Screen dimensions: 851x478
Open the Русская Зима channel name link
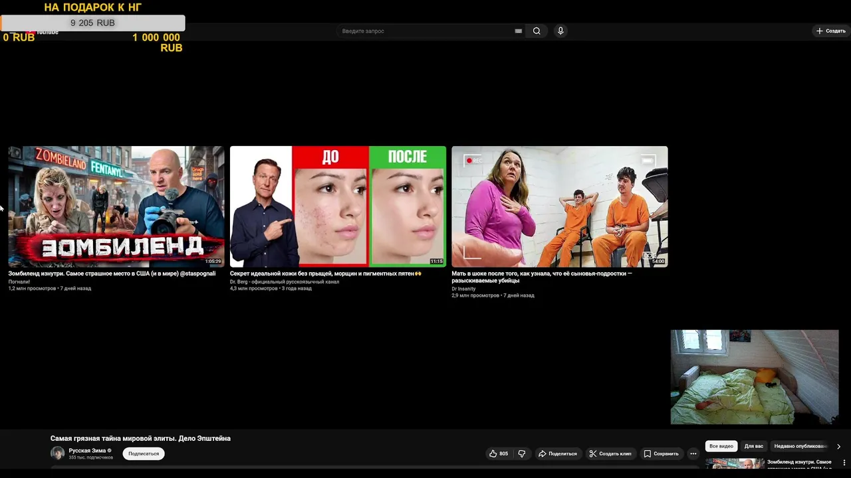pyautogui.click(x=87, y=450)
